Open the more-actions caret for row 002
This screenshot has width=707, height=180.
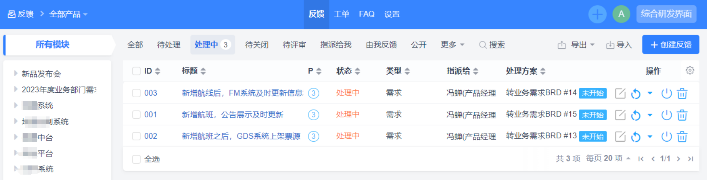(x=650, y=136)
